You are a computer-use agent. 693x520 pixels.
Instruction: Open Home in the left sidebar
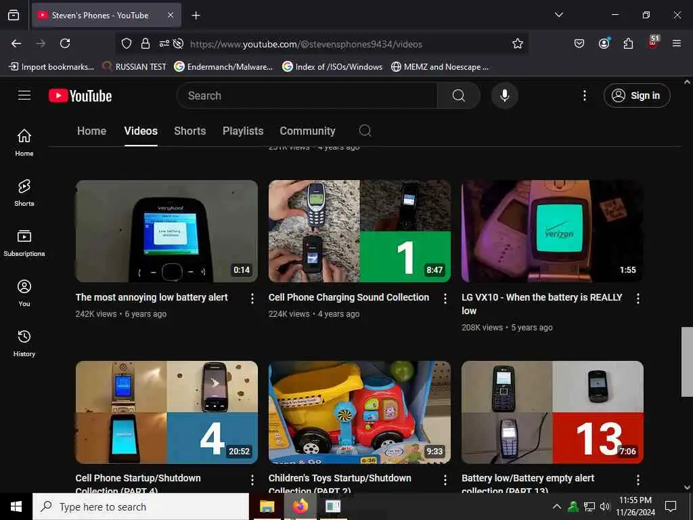[x=24, y=142]
